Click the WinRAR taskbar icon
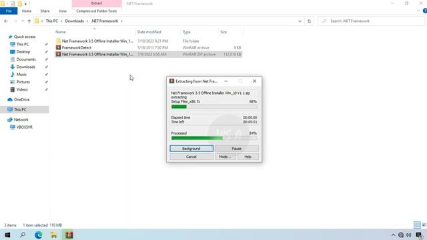The width and height of the screenshot is (427, 240). (69, 235)
